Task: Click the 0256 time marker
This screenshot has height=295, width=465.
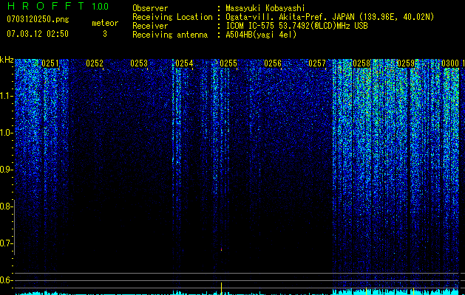Action: [273, 63]
